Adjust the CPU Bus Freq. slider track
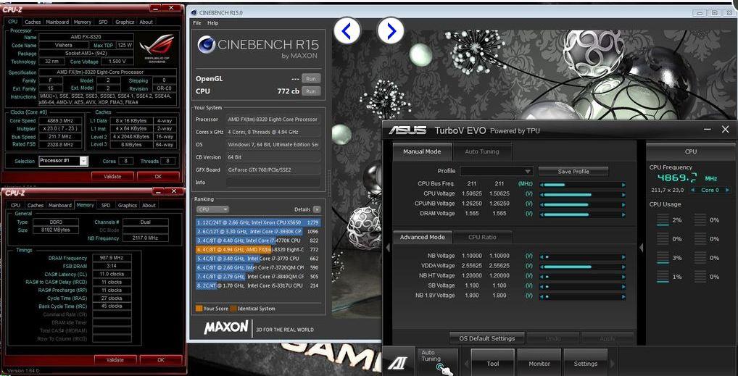 [x=582, y=185]
